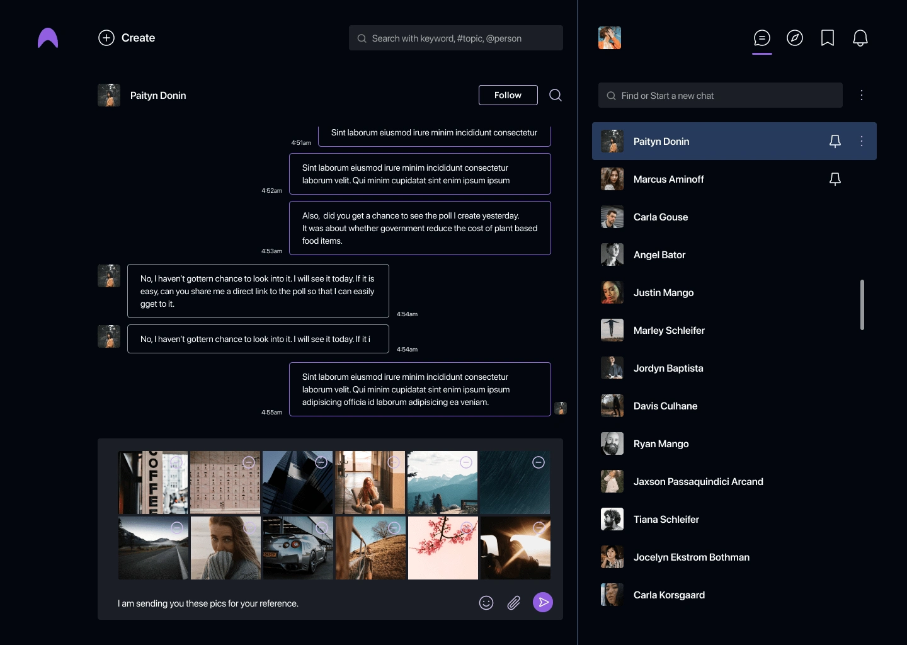Open the chat messages tab
Image resolution: width=907 pixels, height=645 pixels.
pyautogui.click(x=762, y=38)
